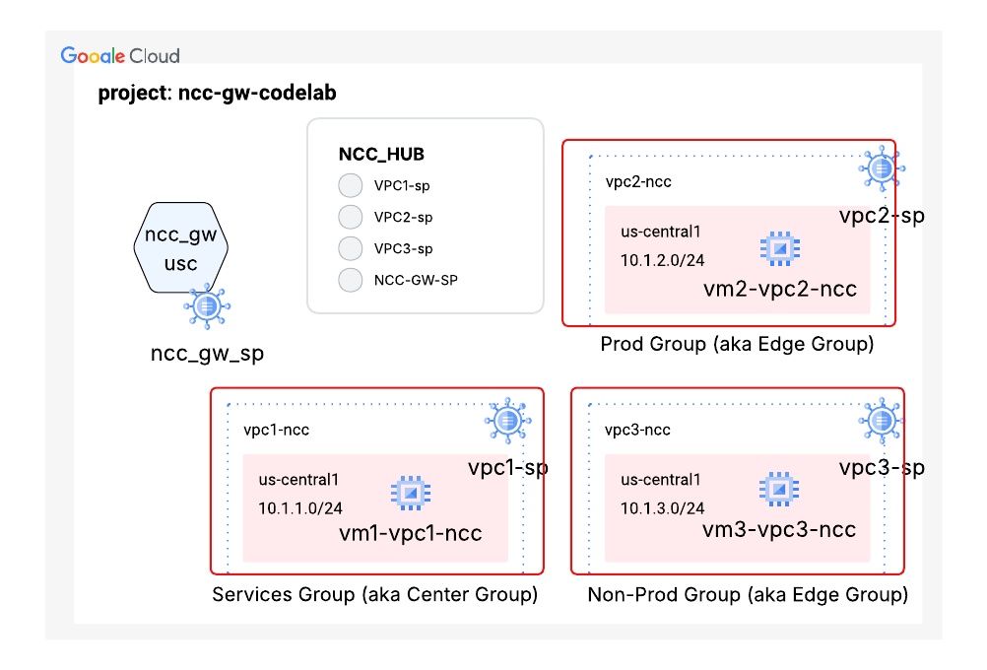The height and width of the screenshot is (670, 987).
Task: Click the vm2-vpc2-ncc label
Action: point(780,289)
